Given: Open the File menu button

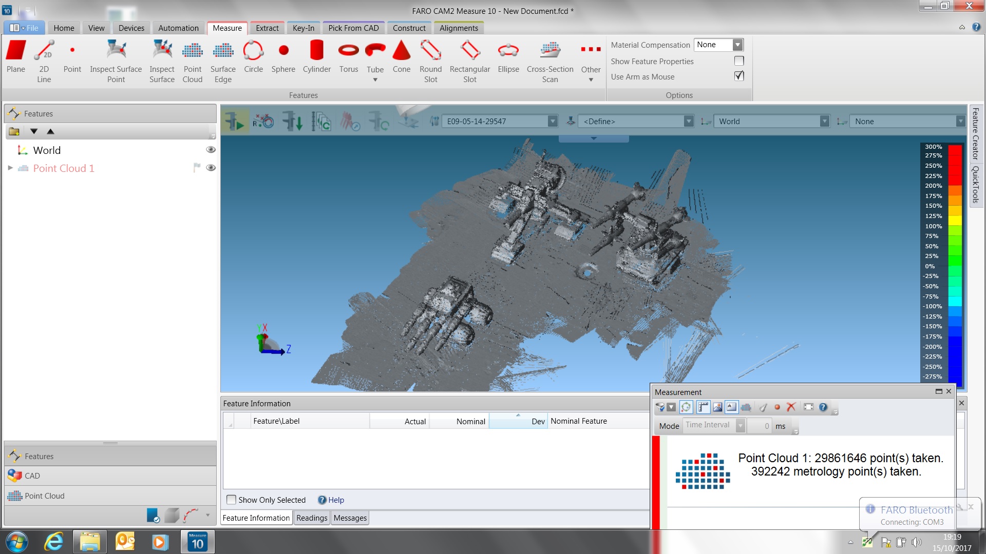Looking at the screenshot, I should click(25, 28).
